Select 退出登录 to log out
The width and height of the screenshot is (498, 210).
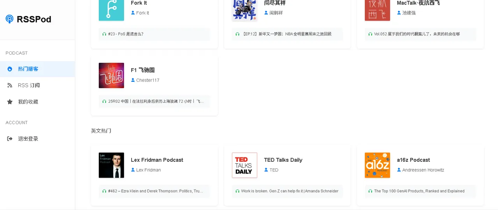point(37,139)
